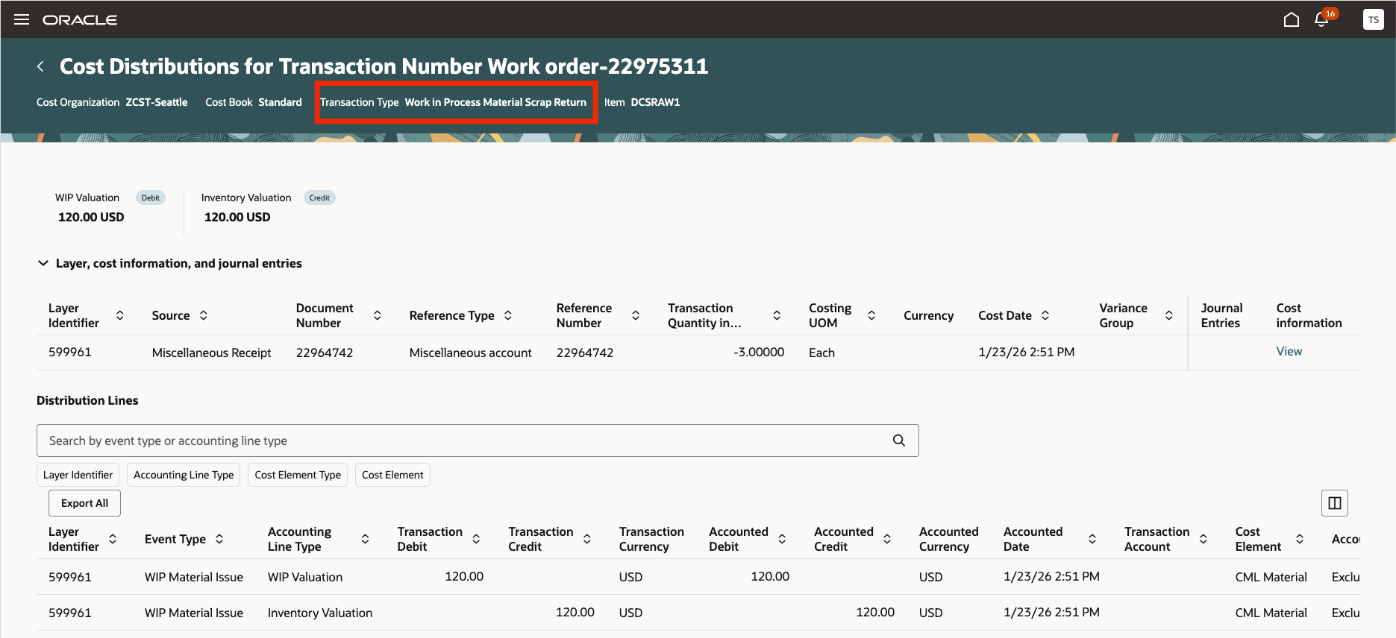Sort by Transaction Account column

[x=1203, y=539]
